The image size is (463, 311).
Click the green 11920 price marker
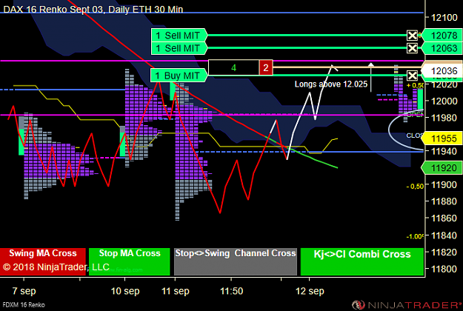pyautogui.click(x=442, y=168)
